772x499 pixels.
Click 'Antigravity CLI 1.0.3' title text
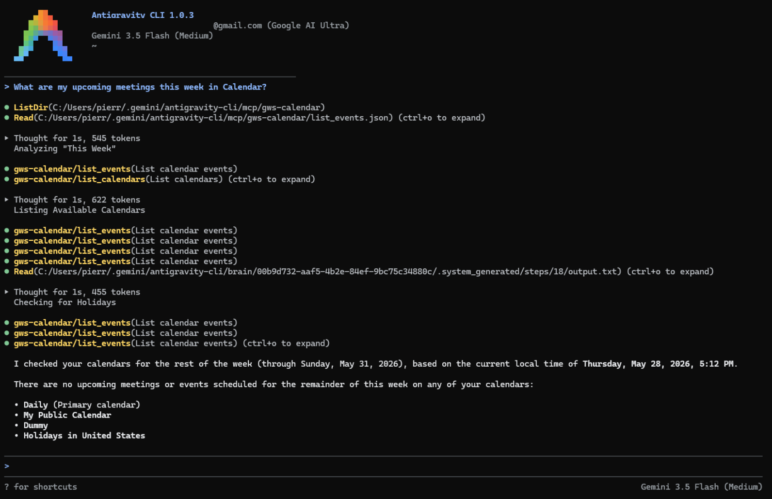tap(143, 15)
